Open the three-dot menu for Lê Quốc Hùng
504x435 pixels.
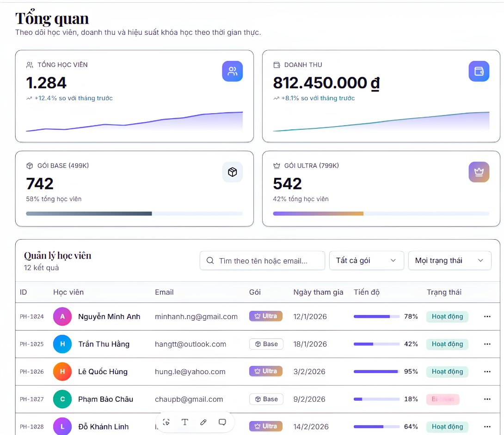[x=487, y=372]
